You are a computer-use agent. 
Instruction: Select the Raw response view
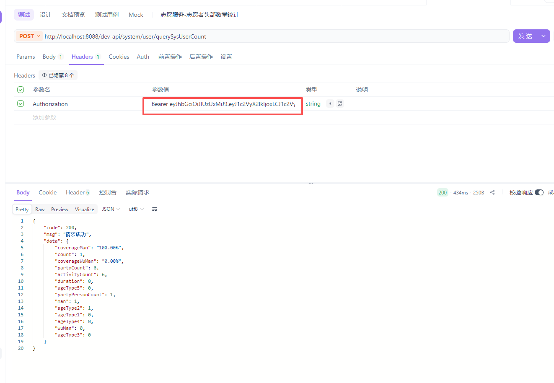40,209
